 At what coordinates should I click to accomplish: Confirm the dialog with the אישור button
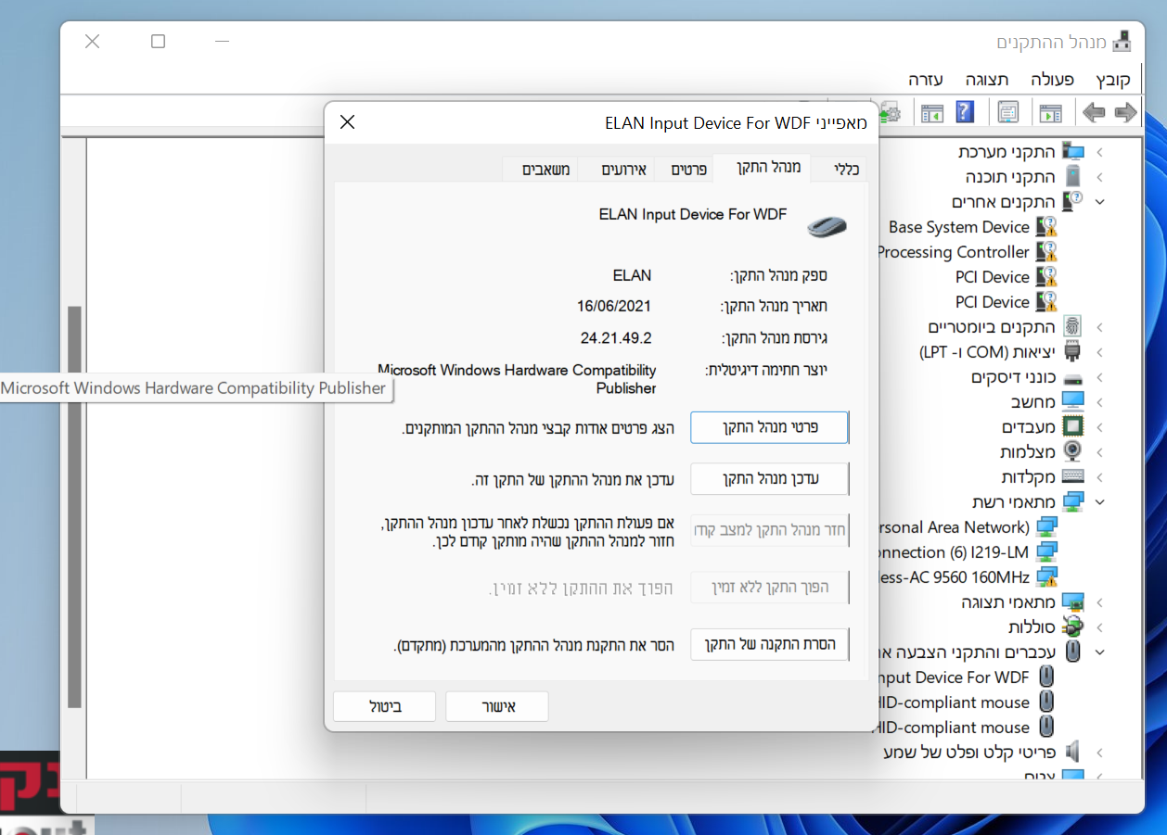[x=496, y=705]
